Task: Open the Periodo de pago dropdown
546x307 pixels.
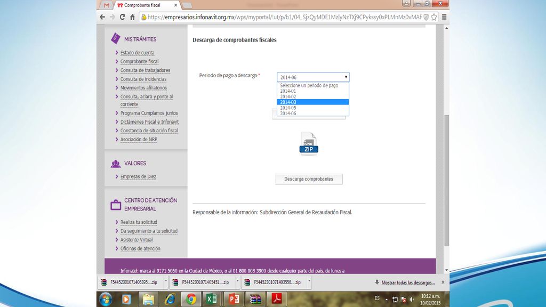Action: [x=313, y=77]
